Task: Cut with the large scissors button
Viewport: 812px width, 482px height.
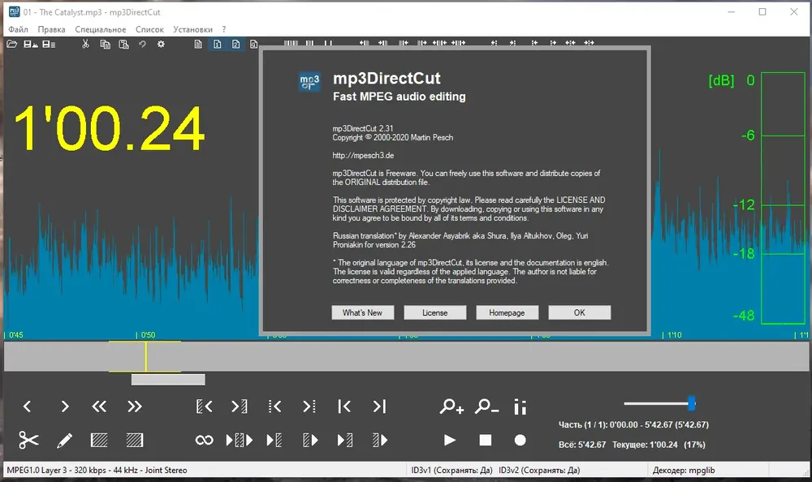Action: 28,440
